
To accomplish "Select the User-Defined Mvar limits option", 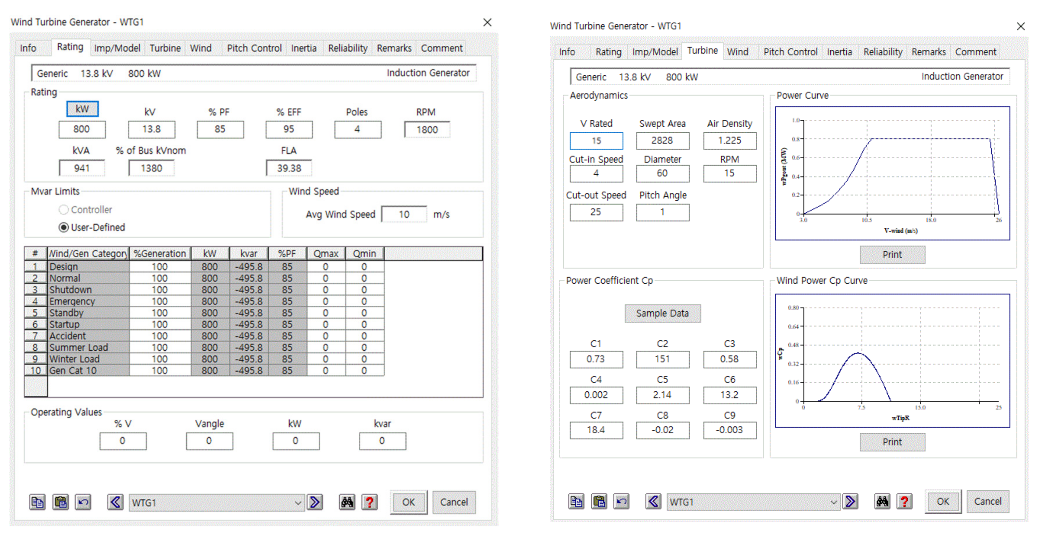I will point(64,227).
